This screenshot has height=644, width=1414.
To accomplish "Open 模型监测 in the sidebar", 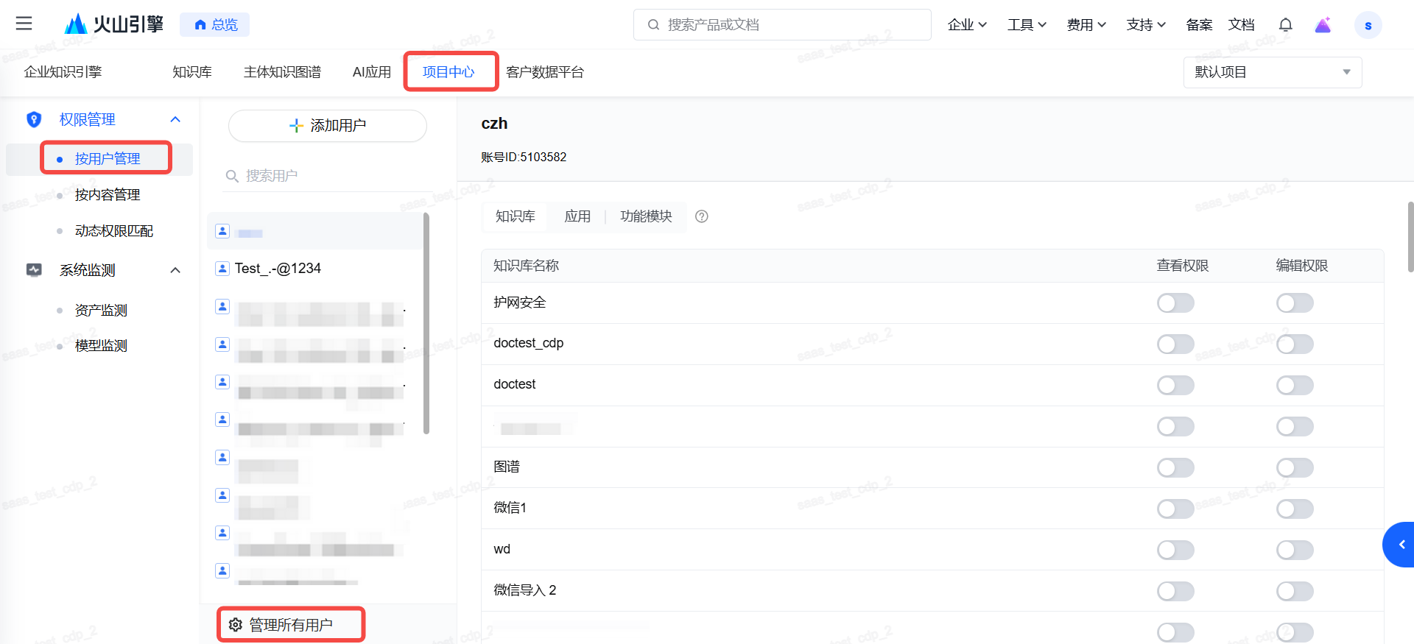I will point(99,346).
